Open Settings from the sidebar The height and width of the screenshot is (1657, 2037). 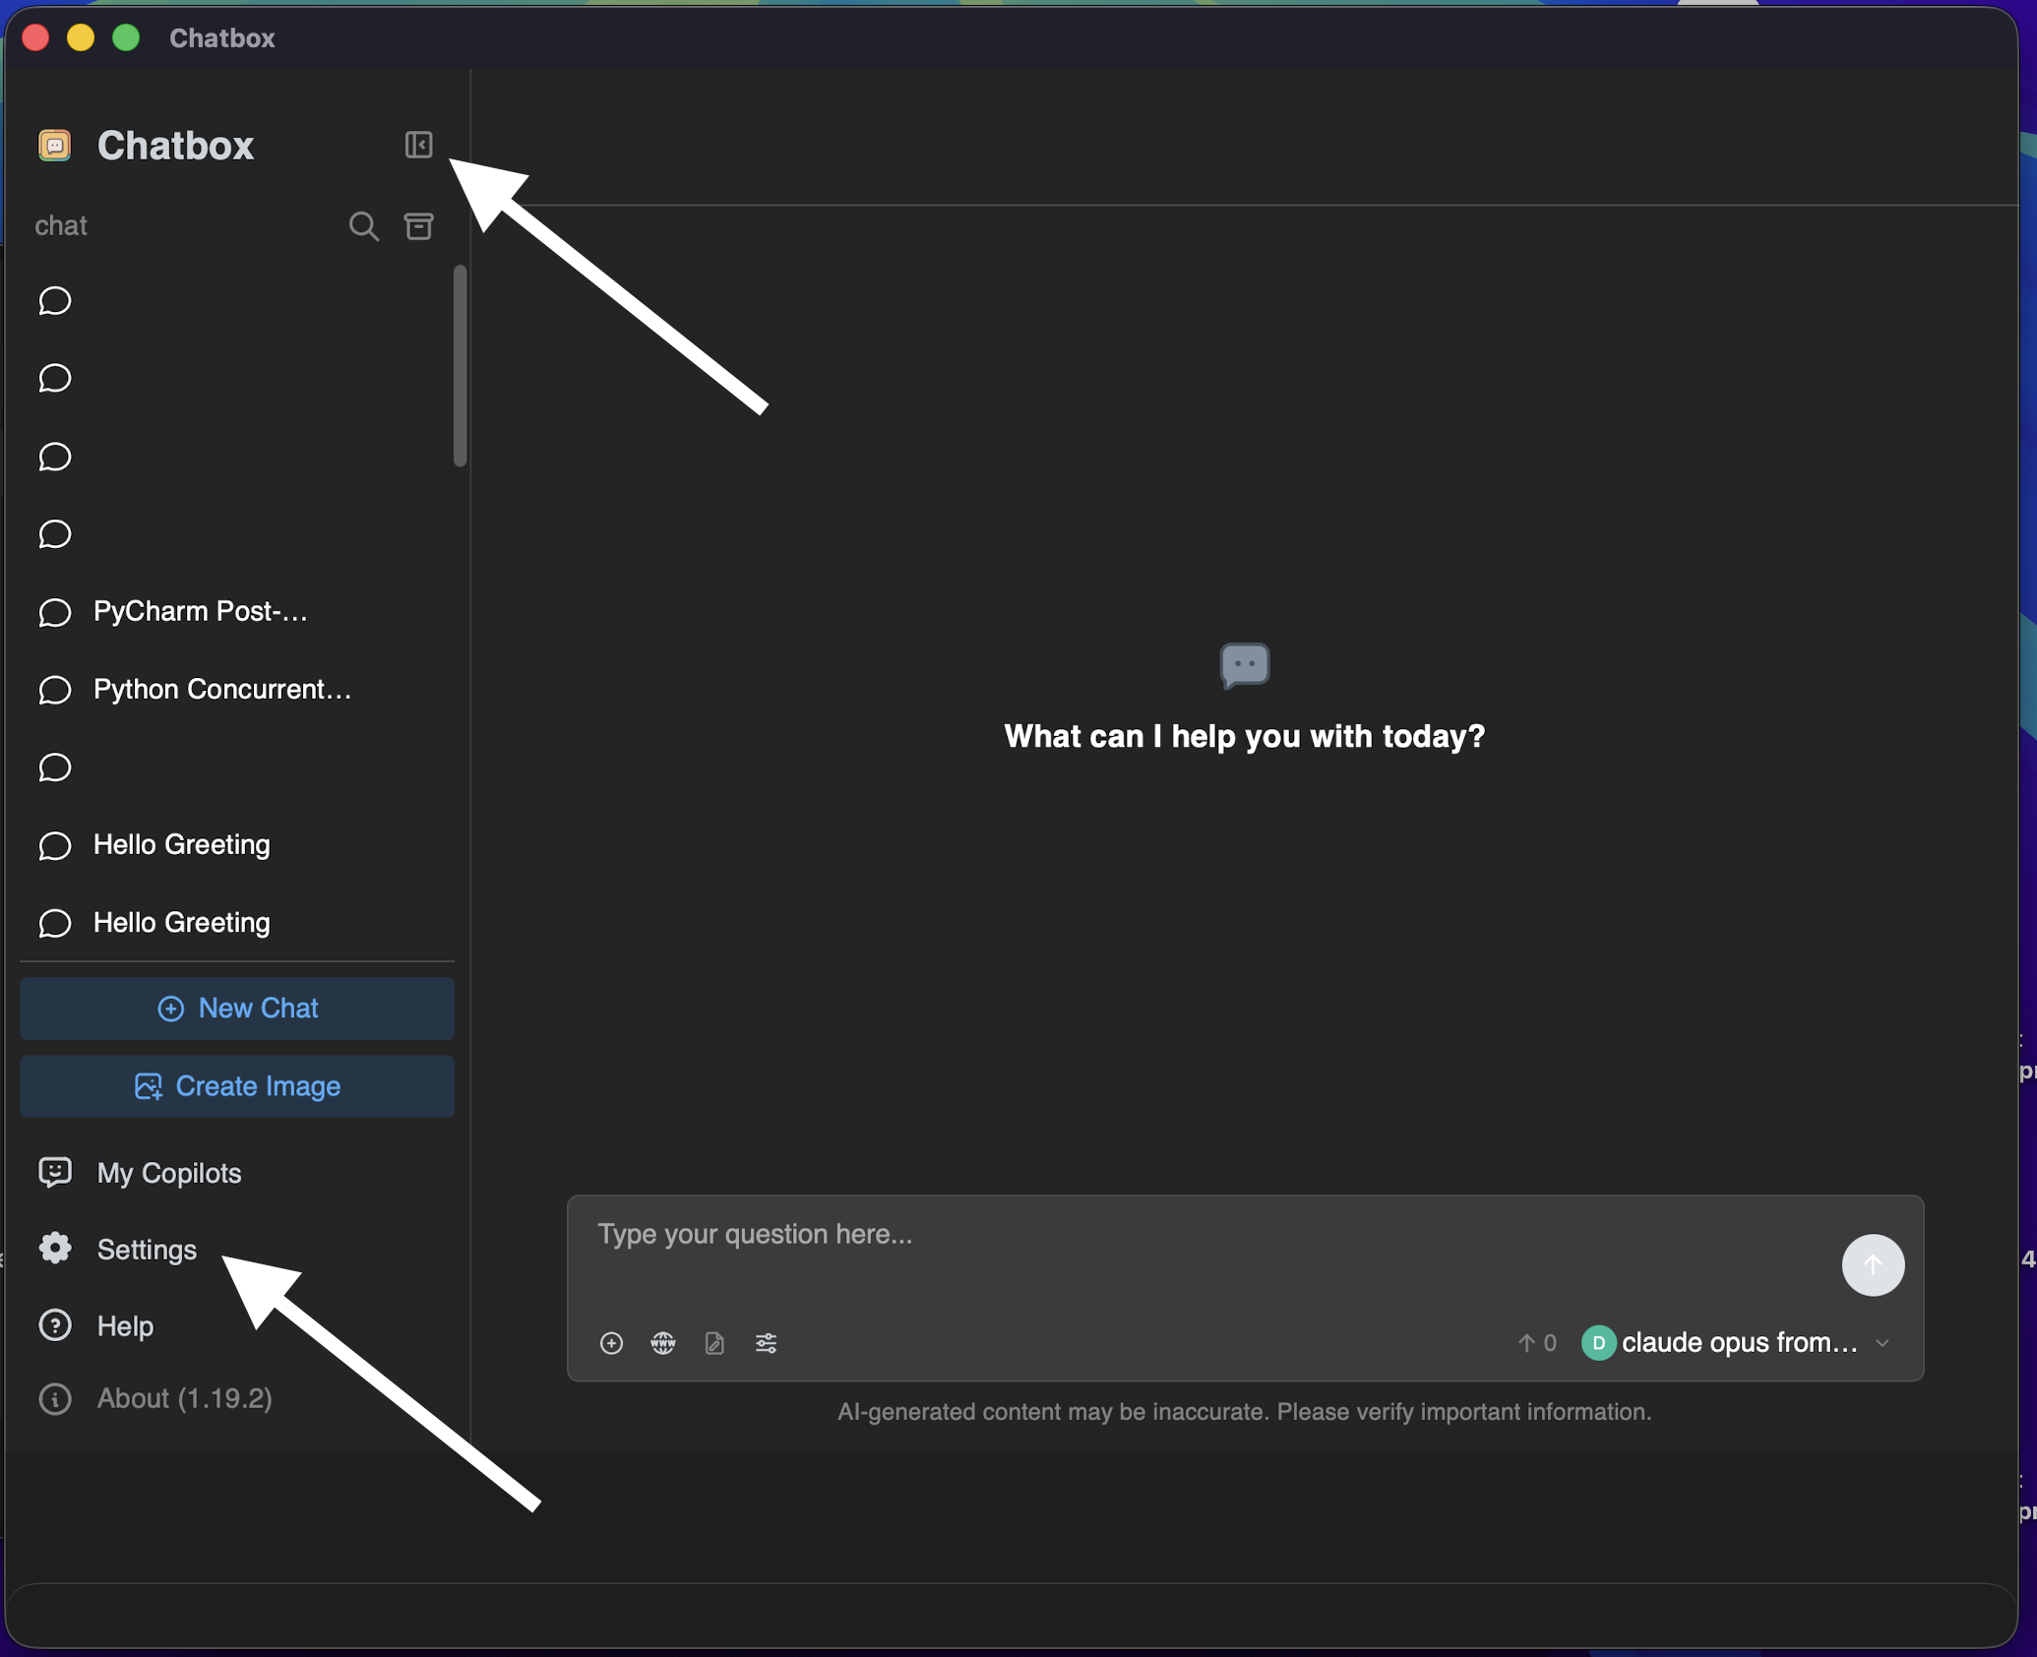pos(146,1249)
